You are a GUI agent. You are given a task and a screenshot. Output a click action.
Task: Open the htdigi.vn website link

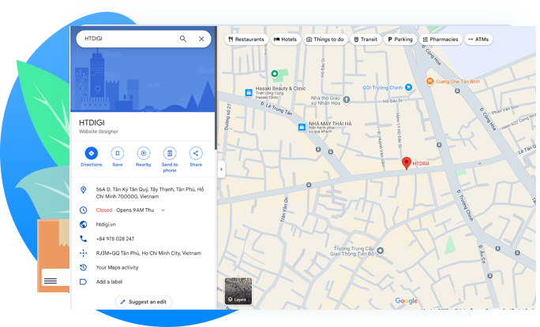coord(106,225)
